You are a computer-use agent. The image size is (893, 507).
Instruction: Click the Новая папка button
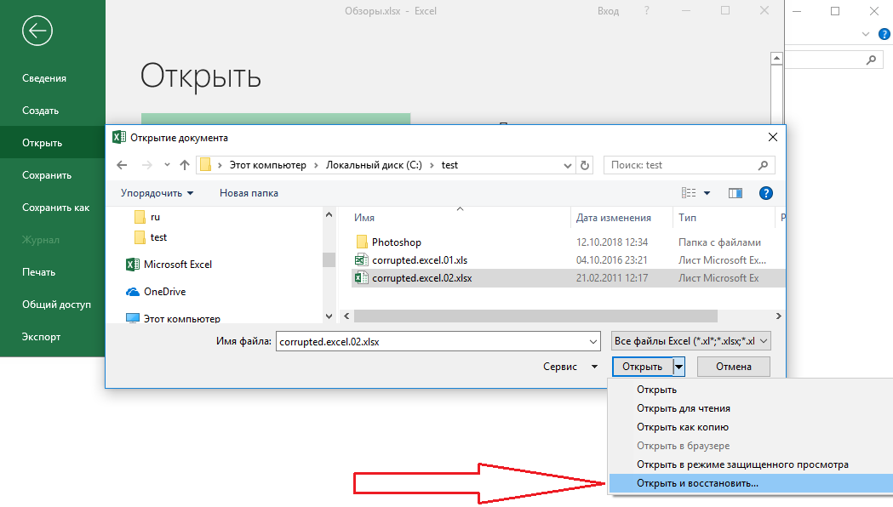(249, 193)
